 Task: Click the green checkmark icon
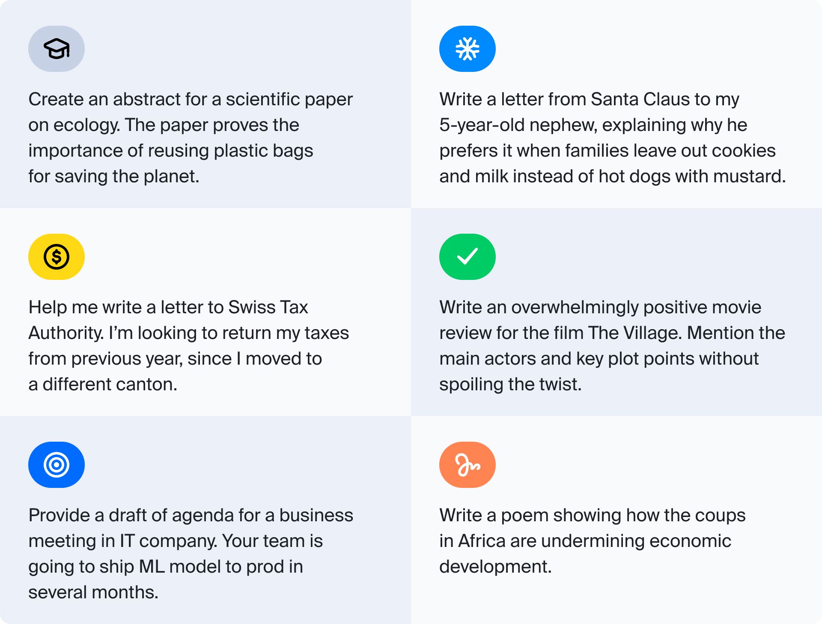tap(468, 257)
